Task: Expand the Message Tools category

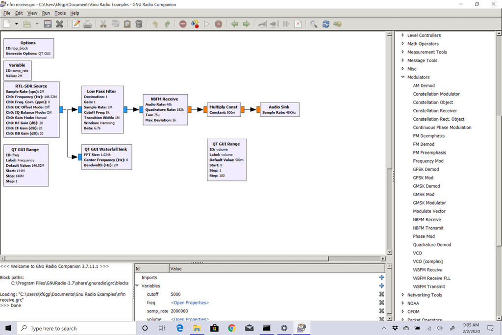Action: coord(403,60)
